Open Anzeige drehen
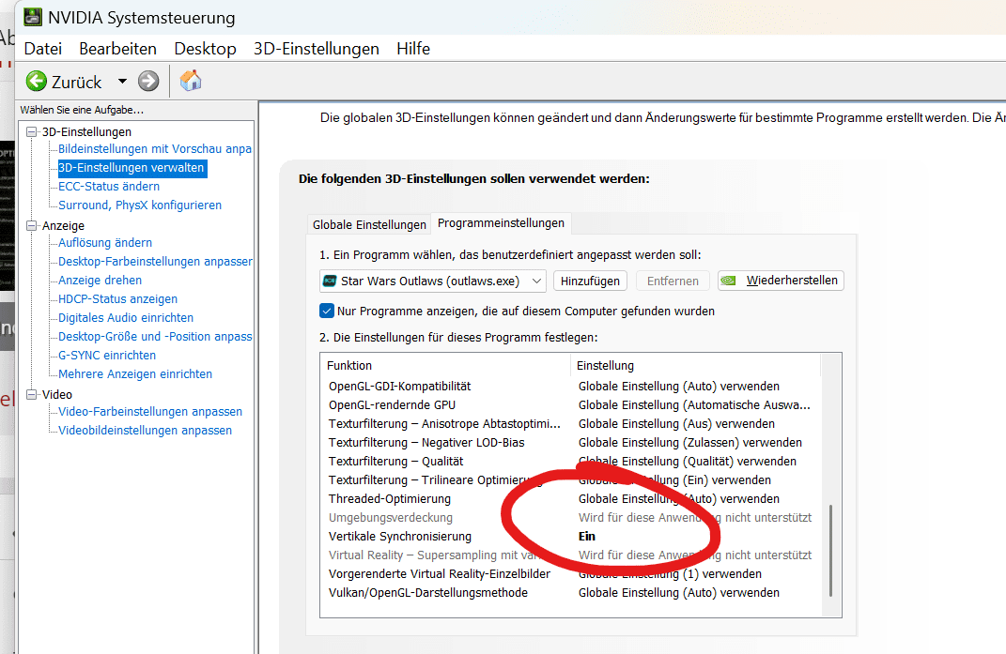Viewport: 1006px width, 654px height. point(101,281)
